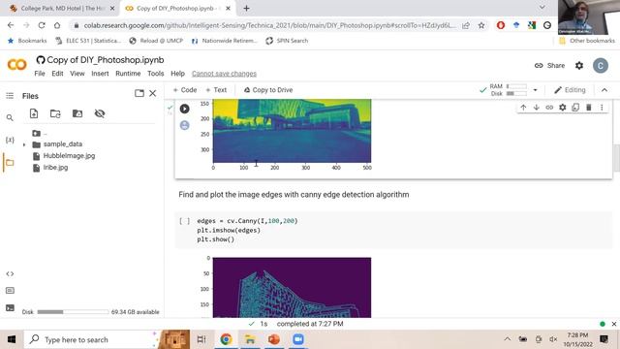
Task: Add a new Text cell
Action: (x=216, y=90)
